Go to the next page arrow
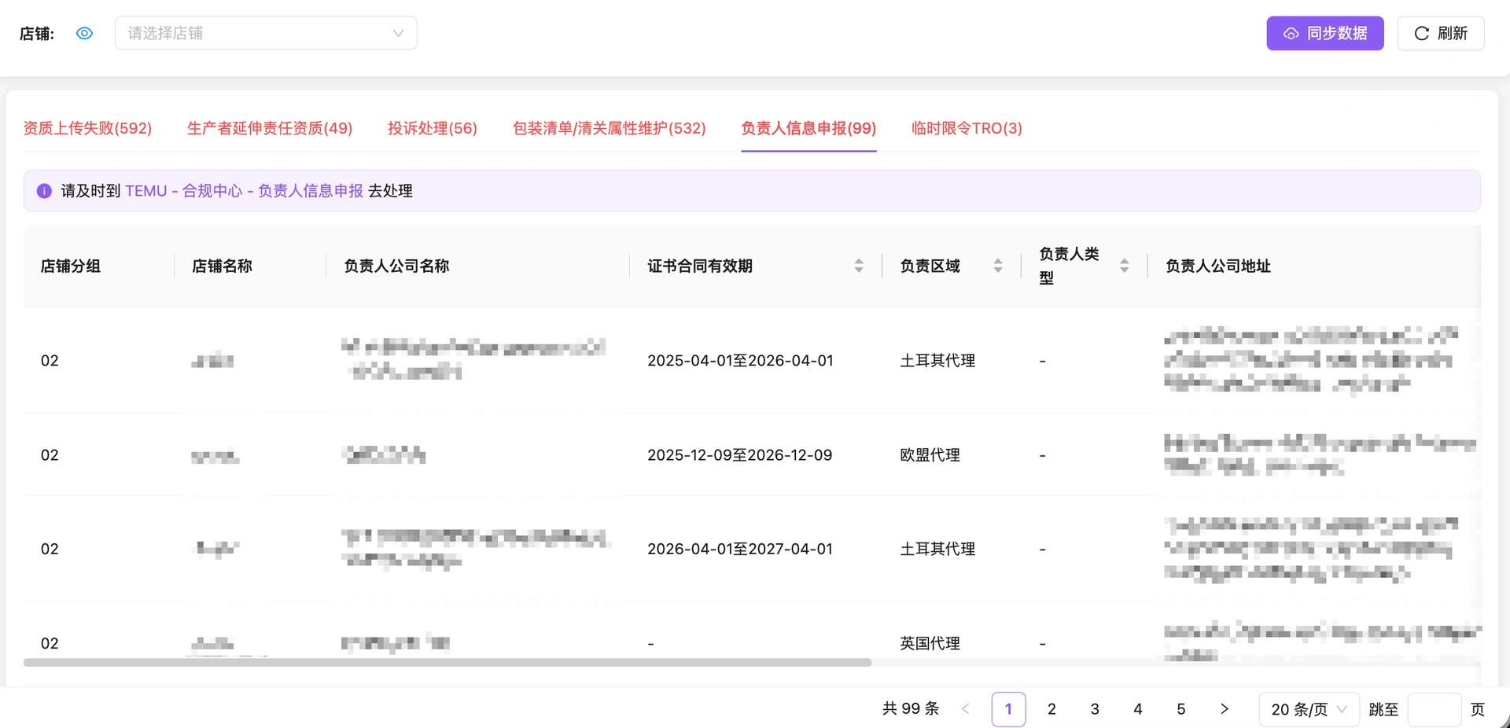 point(1224,709)
